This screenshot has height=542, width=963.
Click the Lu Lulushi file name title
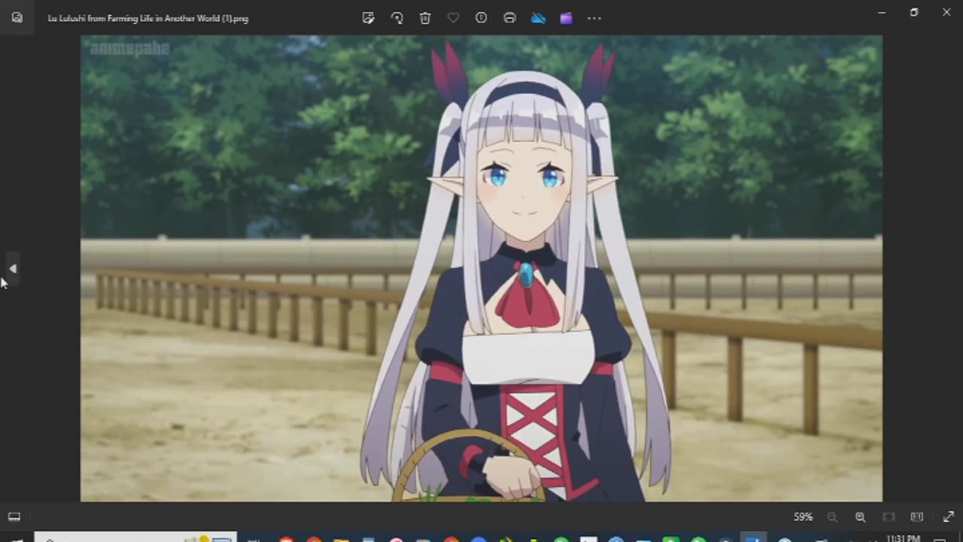click(x=147, y=18)
